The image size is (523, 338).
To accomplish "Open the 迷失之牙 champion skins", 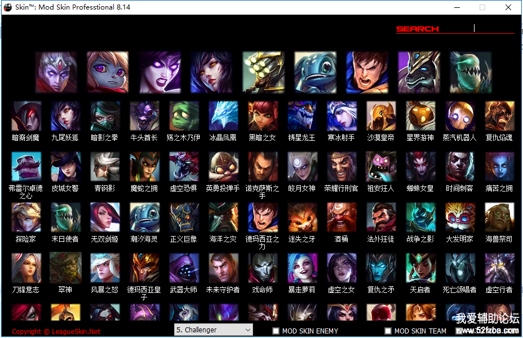I will [x=302, y=217].
